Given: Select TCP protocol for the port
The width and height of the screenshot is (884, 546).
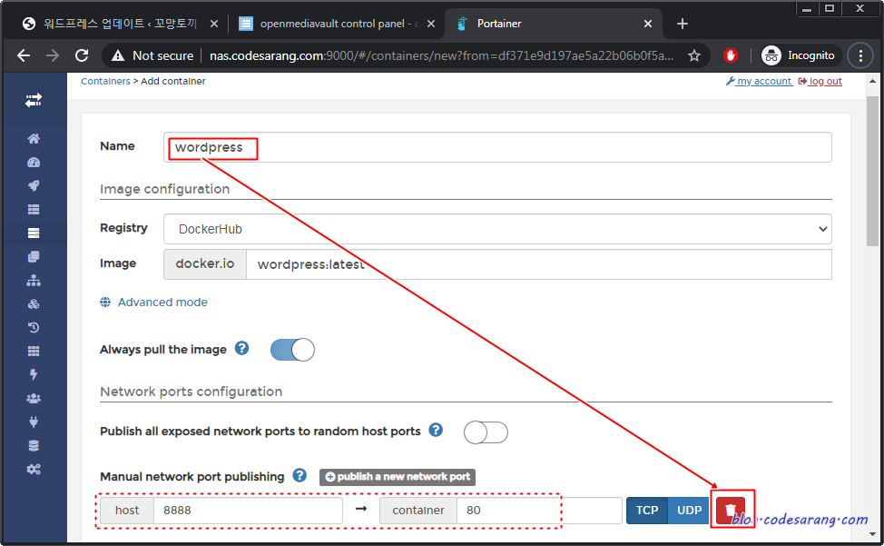Looking at the screenshot, I should point(647,511).
